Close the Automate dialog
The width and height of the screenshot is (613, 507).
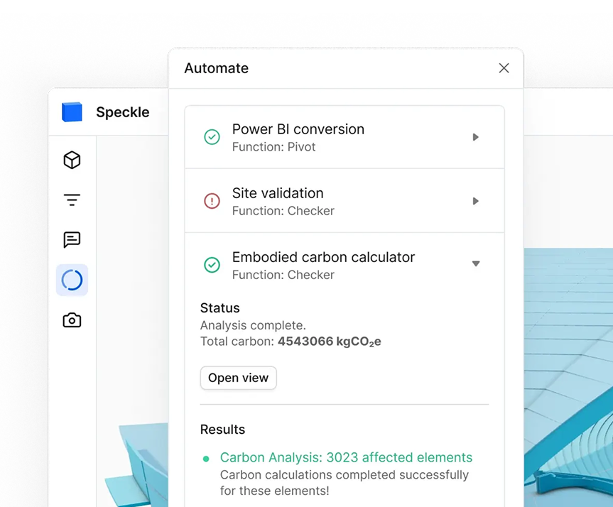click(x=504, y=68)
